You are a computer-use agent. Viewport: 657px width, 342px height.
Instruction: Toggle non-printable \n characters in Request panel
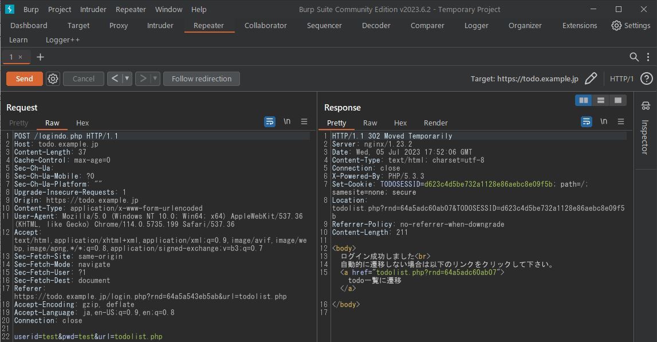287,121
